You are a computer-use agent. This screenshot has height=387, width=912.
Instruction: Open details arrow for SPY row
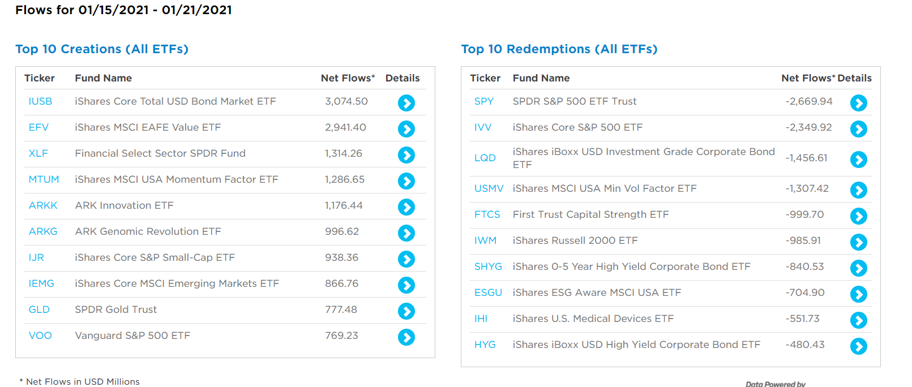[x=859, y=103]
